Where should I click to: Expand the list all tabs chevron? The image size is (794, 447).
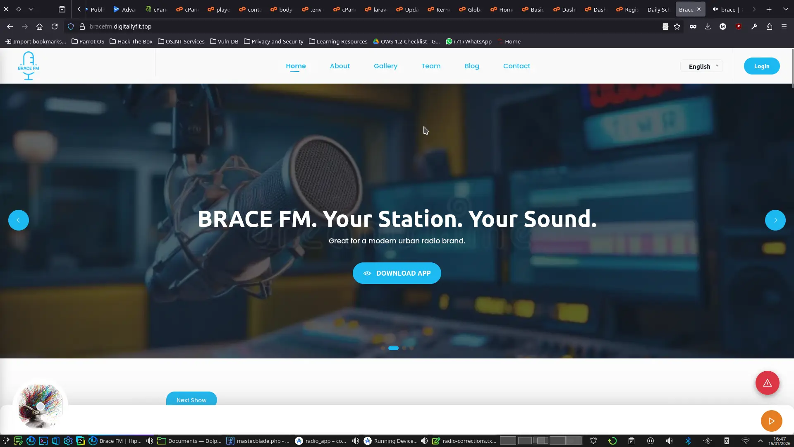tap(785, 9)
